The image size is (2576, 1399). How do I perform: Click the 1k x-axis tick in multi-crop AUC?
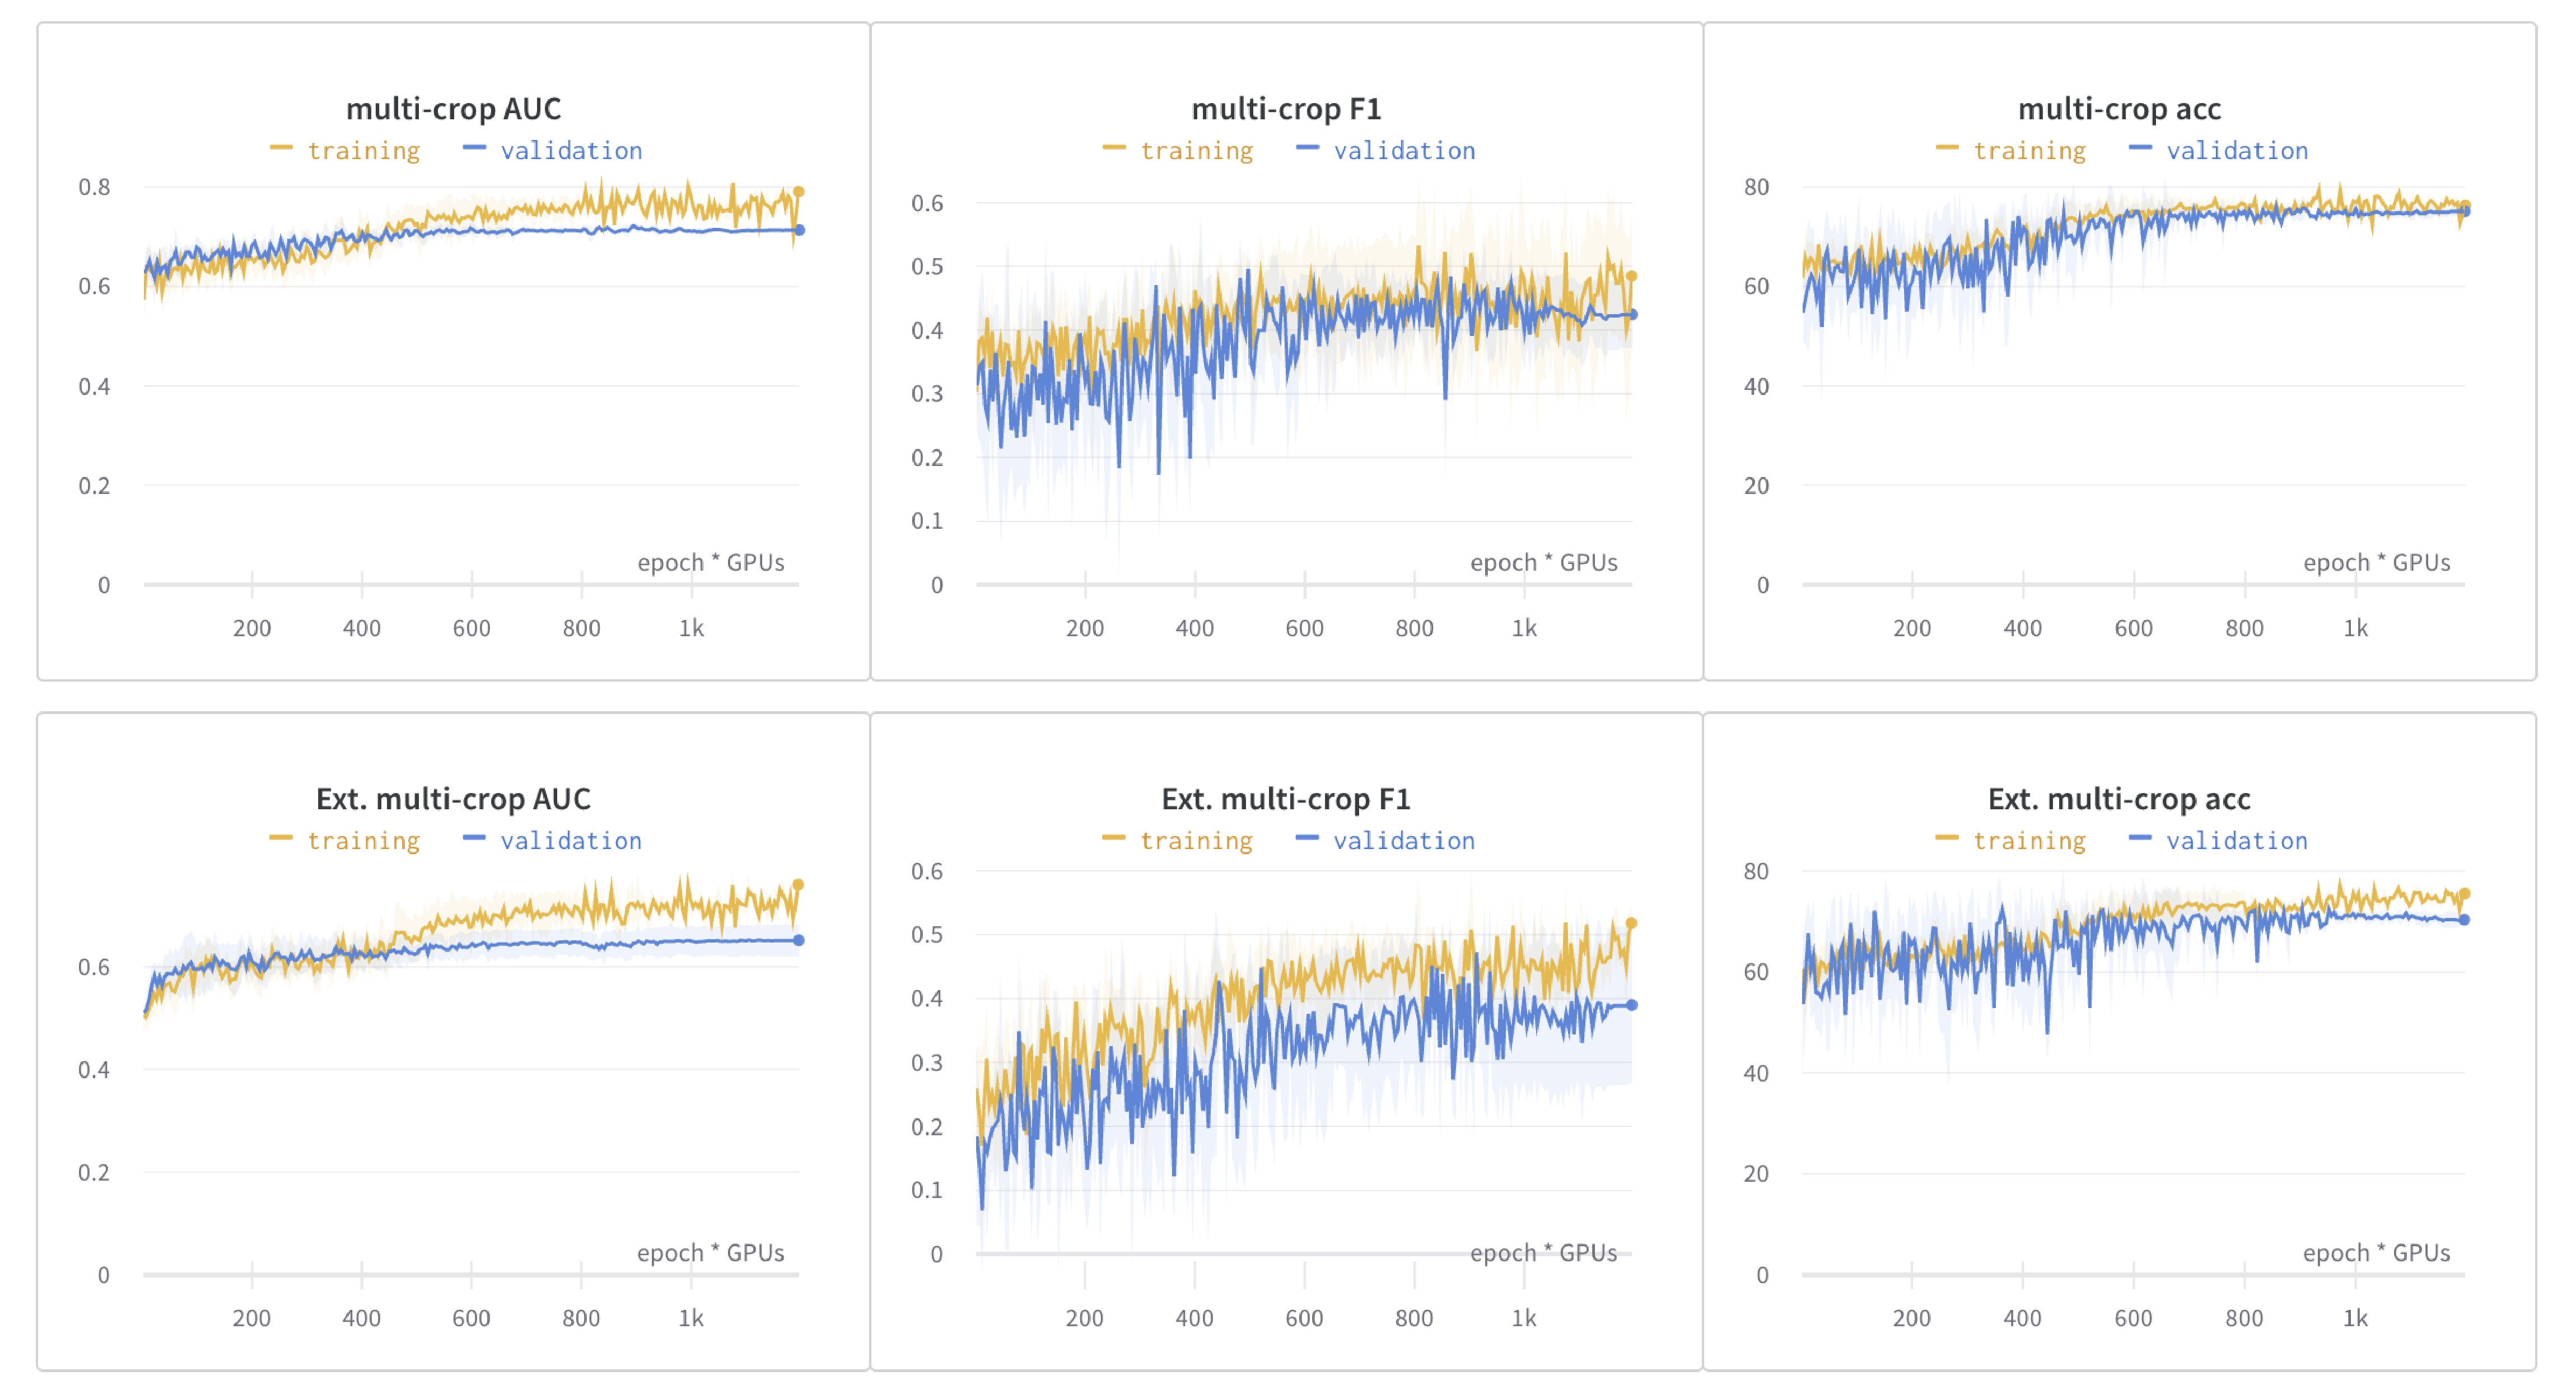coord(691,628)
